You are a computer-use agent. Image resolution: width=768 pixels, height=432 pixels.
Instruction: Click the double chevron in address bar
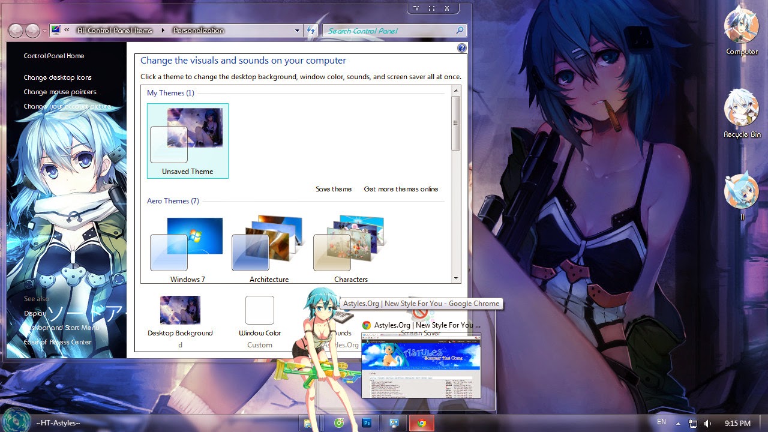coord(67,31)
